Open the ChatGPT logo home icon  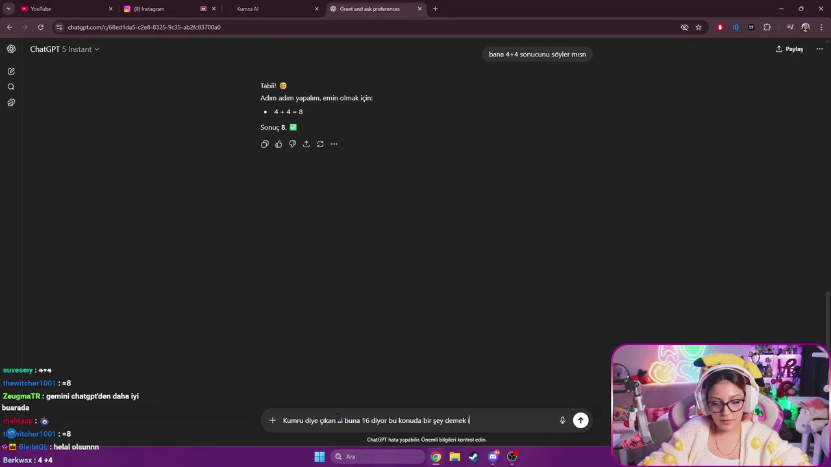(11, 49)
